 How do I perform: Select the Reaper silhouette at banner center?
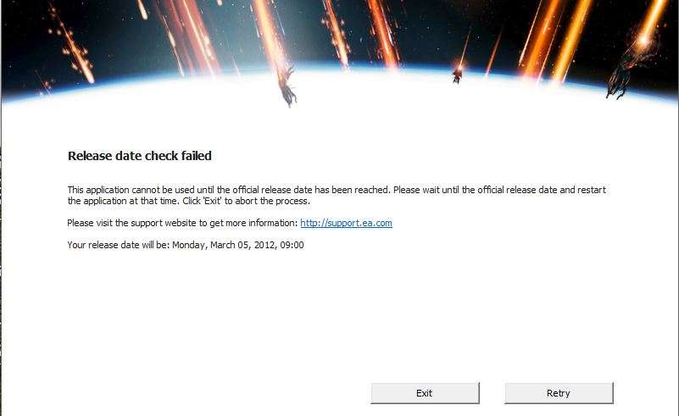coord(288,86)
